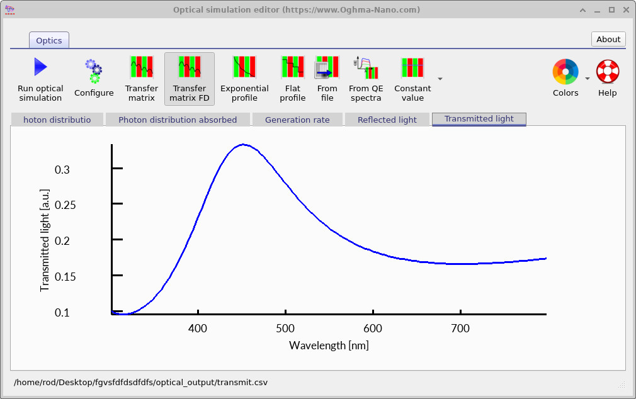The height and width of the screenshot is (399, 636).
Task: Click the transmit.csv file path in status bar
Action: coord(141,383)
